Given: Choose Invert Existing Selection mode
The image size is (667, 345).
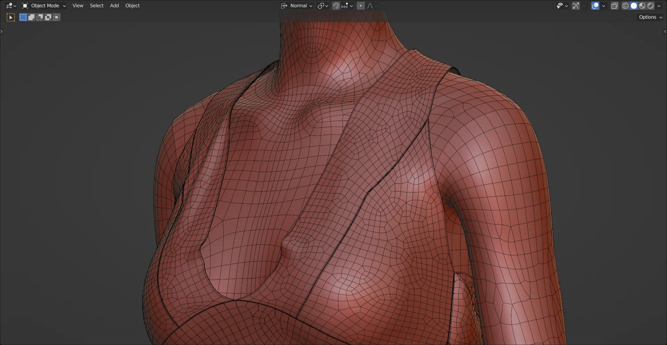Looking at the screenshot, I should pyautogui.click(x=48, y=17).
